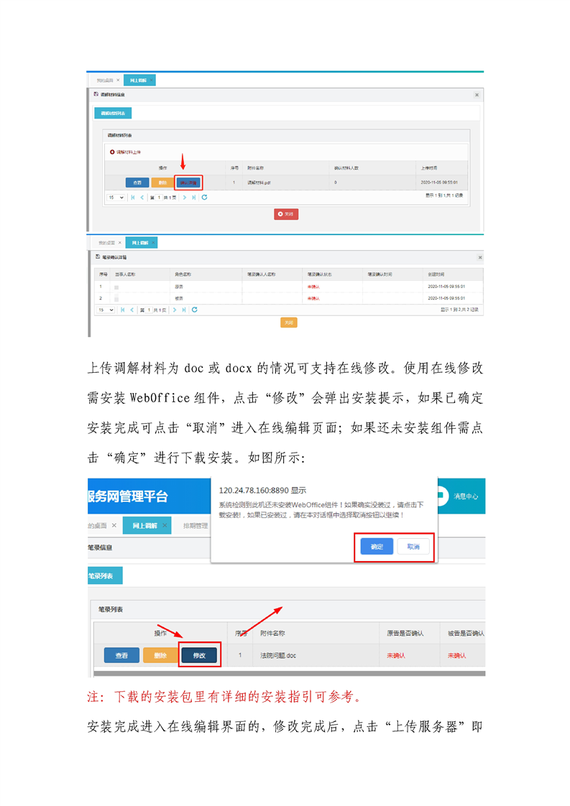Close 我的桌面 tab in 笔录确认详情 panel

point(120,243)
